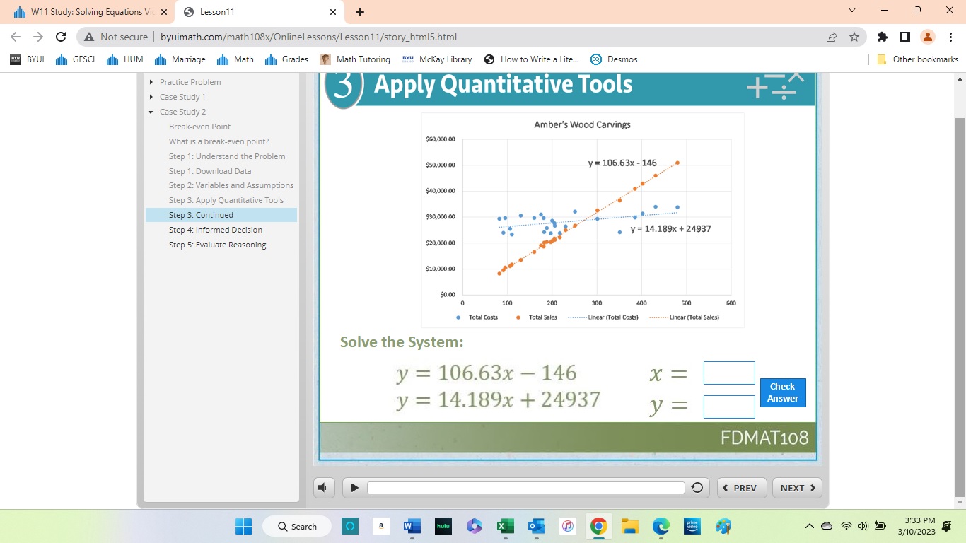Launch Alexa from the taskbar
Screen dimensions: 966x543
click(x=350, y=526)
